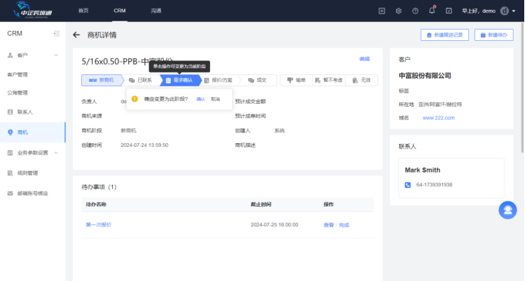
Task: Click the phone number 64-1739391938
Action: click(x=434, y=185)
